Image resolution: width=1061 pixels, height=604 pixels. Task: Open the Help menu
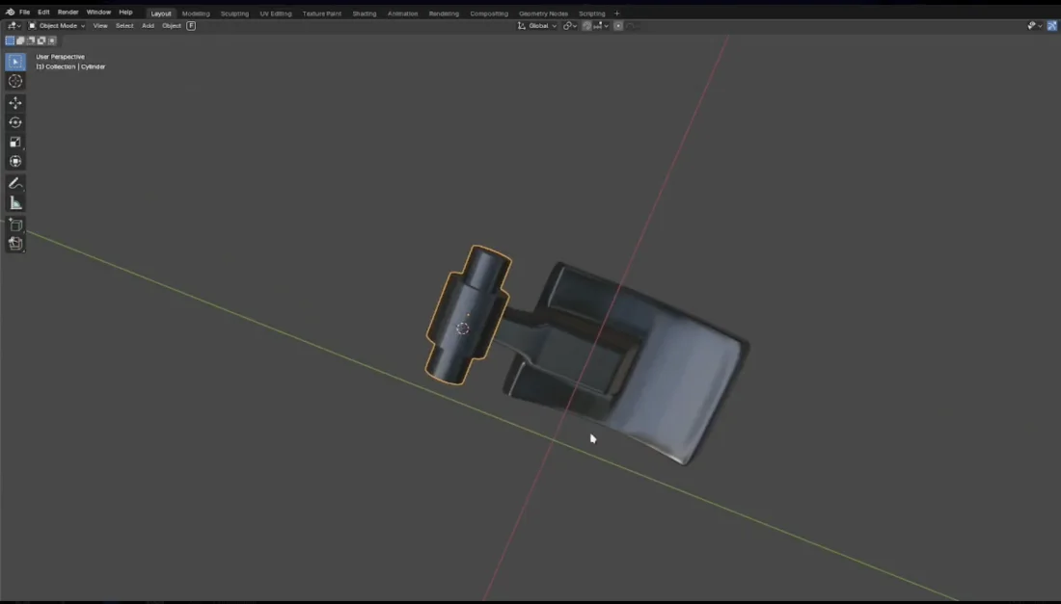[125, 13]
